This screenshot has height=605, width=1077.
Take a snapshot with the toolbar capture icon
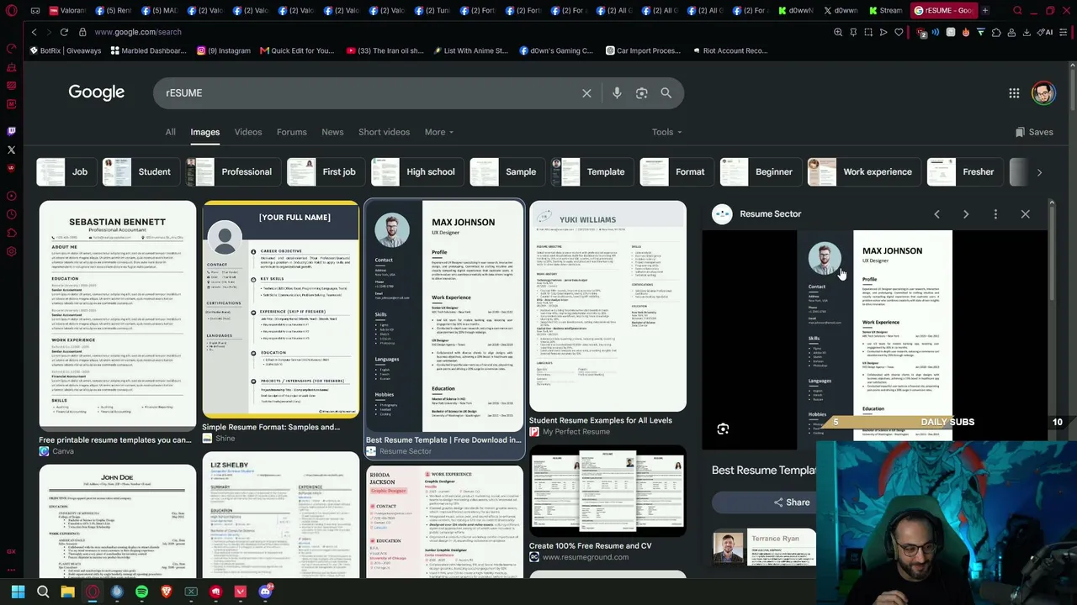868,32
